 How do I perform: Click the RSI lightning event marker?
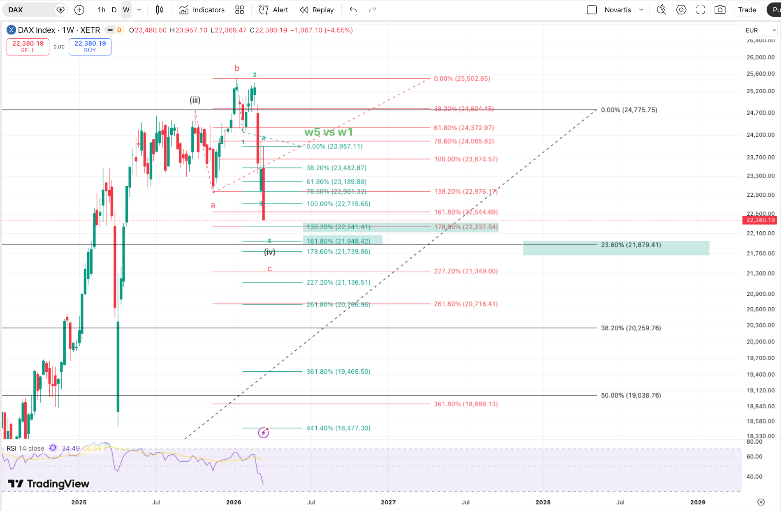(263, 432)
